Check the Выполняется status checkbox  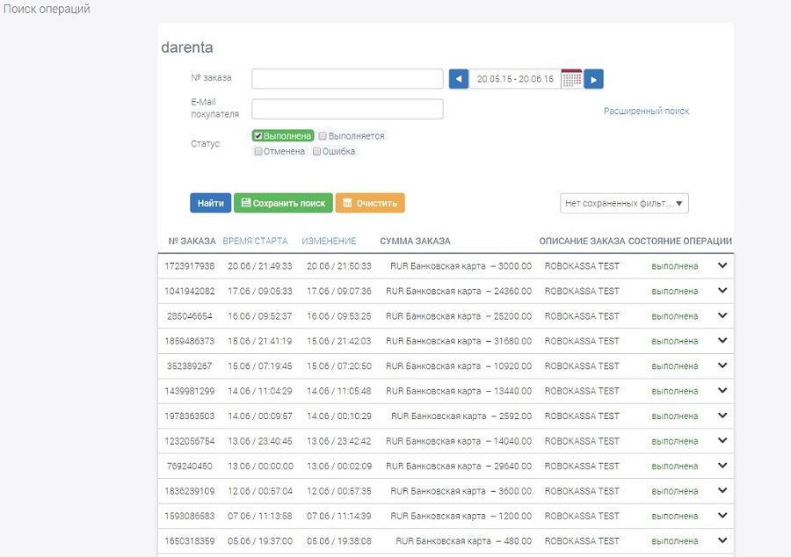[323, 135]
